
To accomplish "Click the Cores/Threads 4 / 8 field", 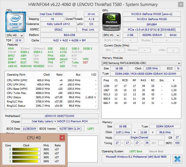I will point(91,19).
